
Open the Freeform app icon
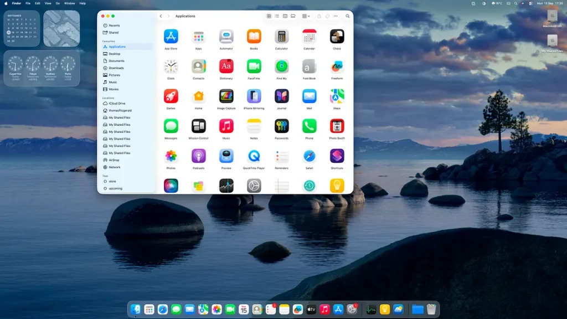point(337,66)
